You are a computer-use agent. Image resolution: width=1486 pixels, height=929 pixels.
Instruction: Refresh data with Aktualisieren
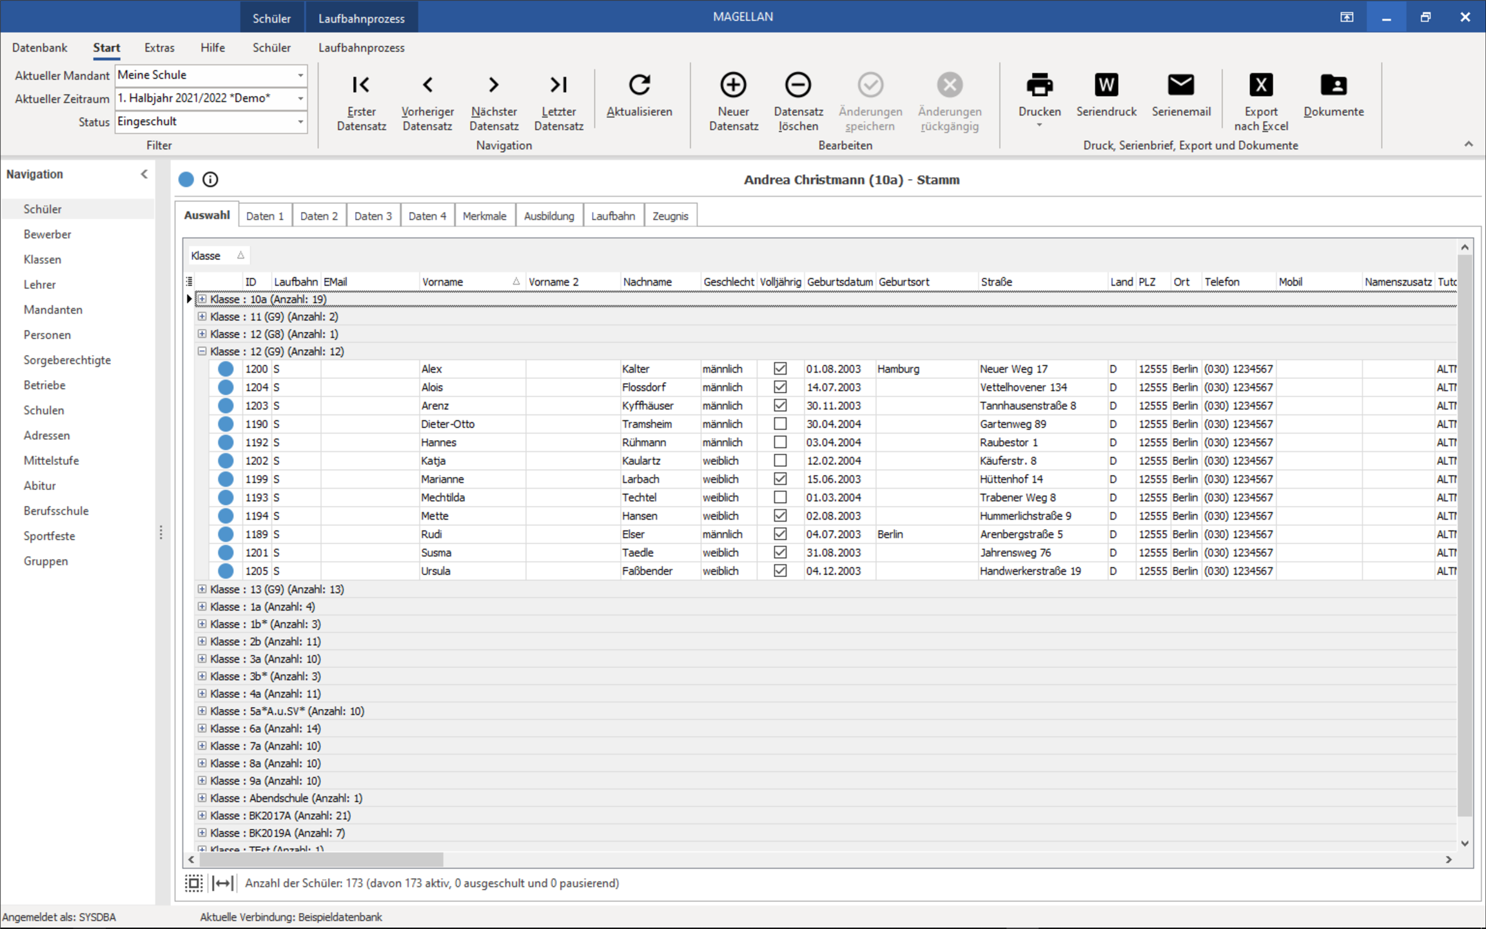640,95
